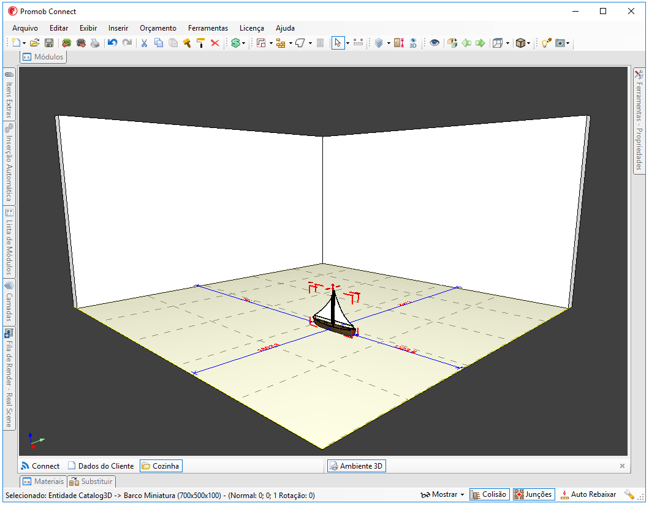The height and width of the screenshot is (506, 649).
Task: Click the camera render icon
Action: (x=560, y=43)
